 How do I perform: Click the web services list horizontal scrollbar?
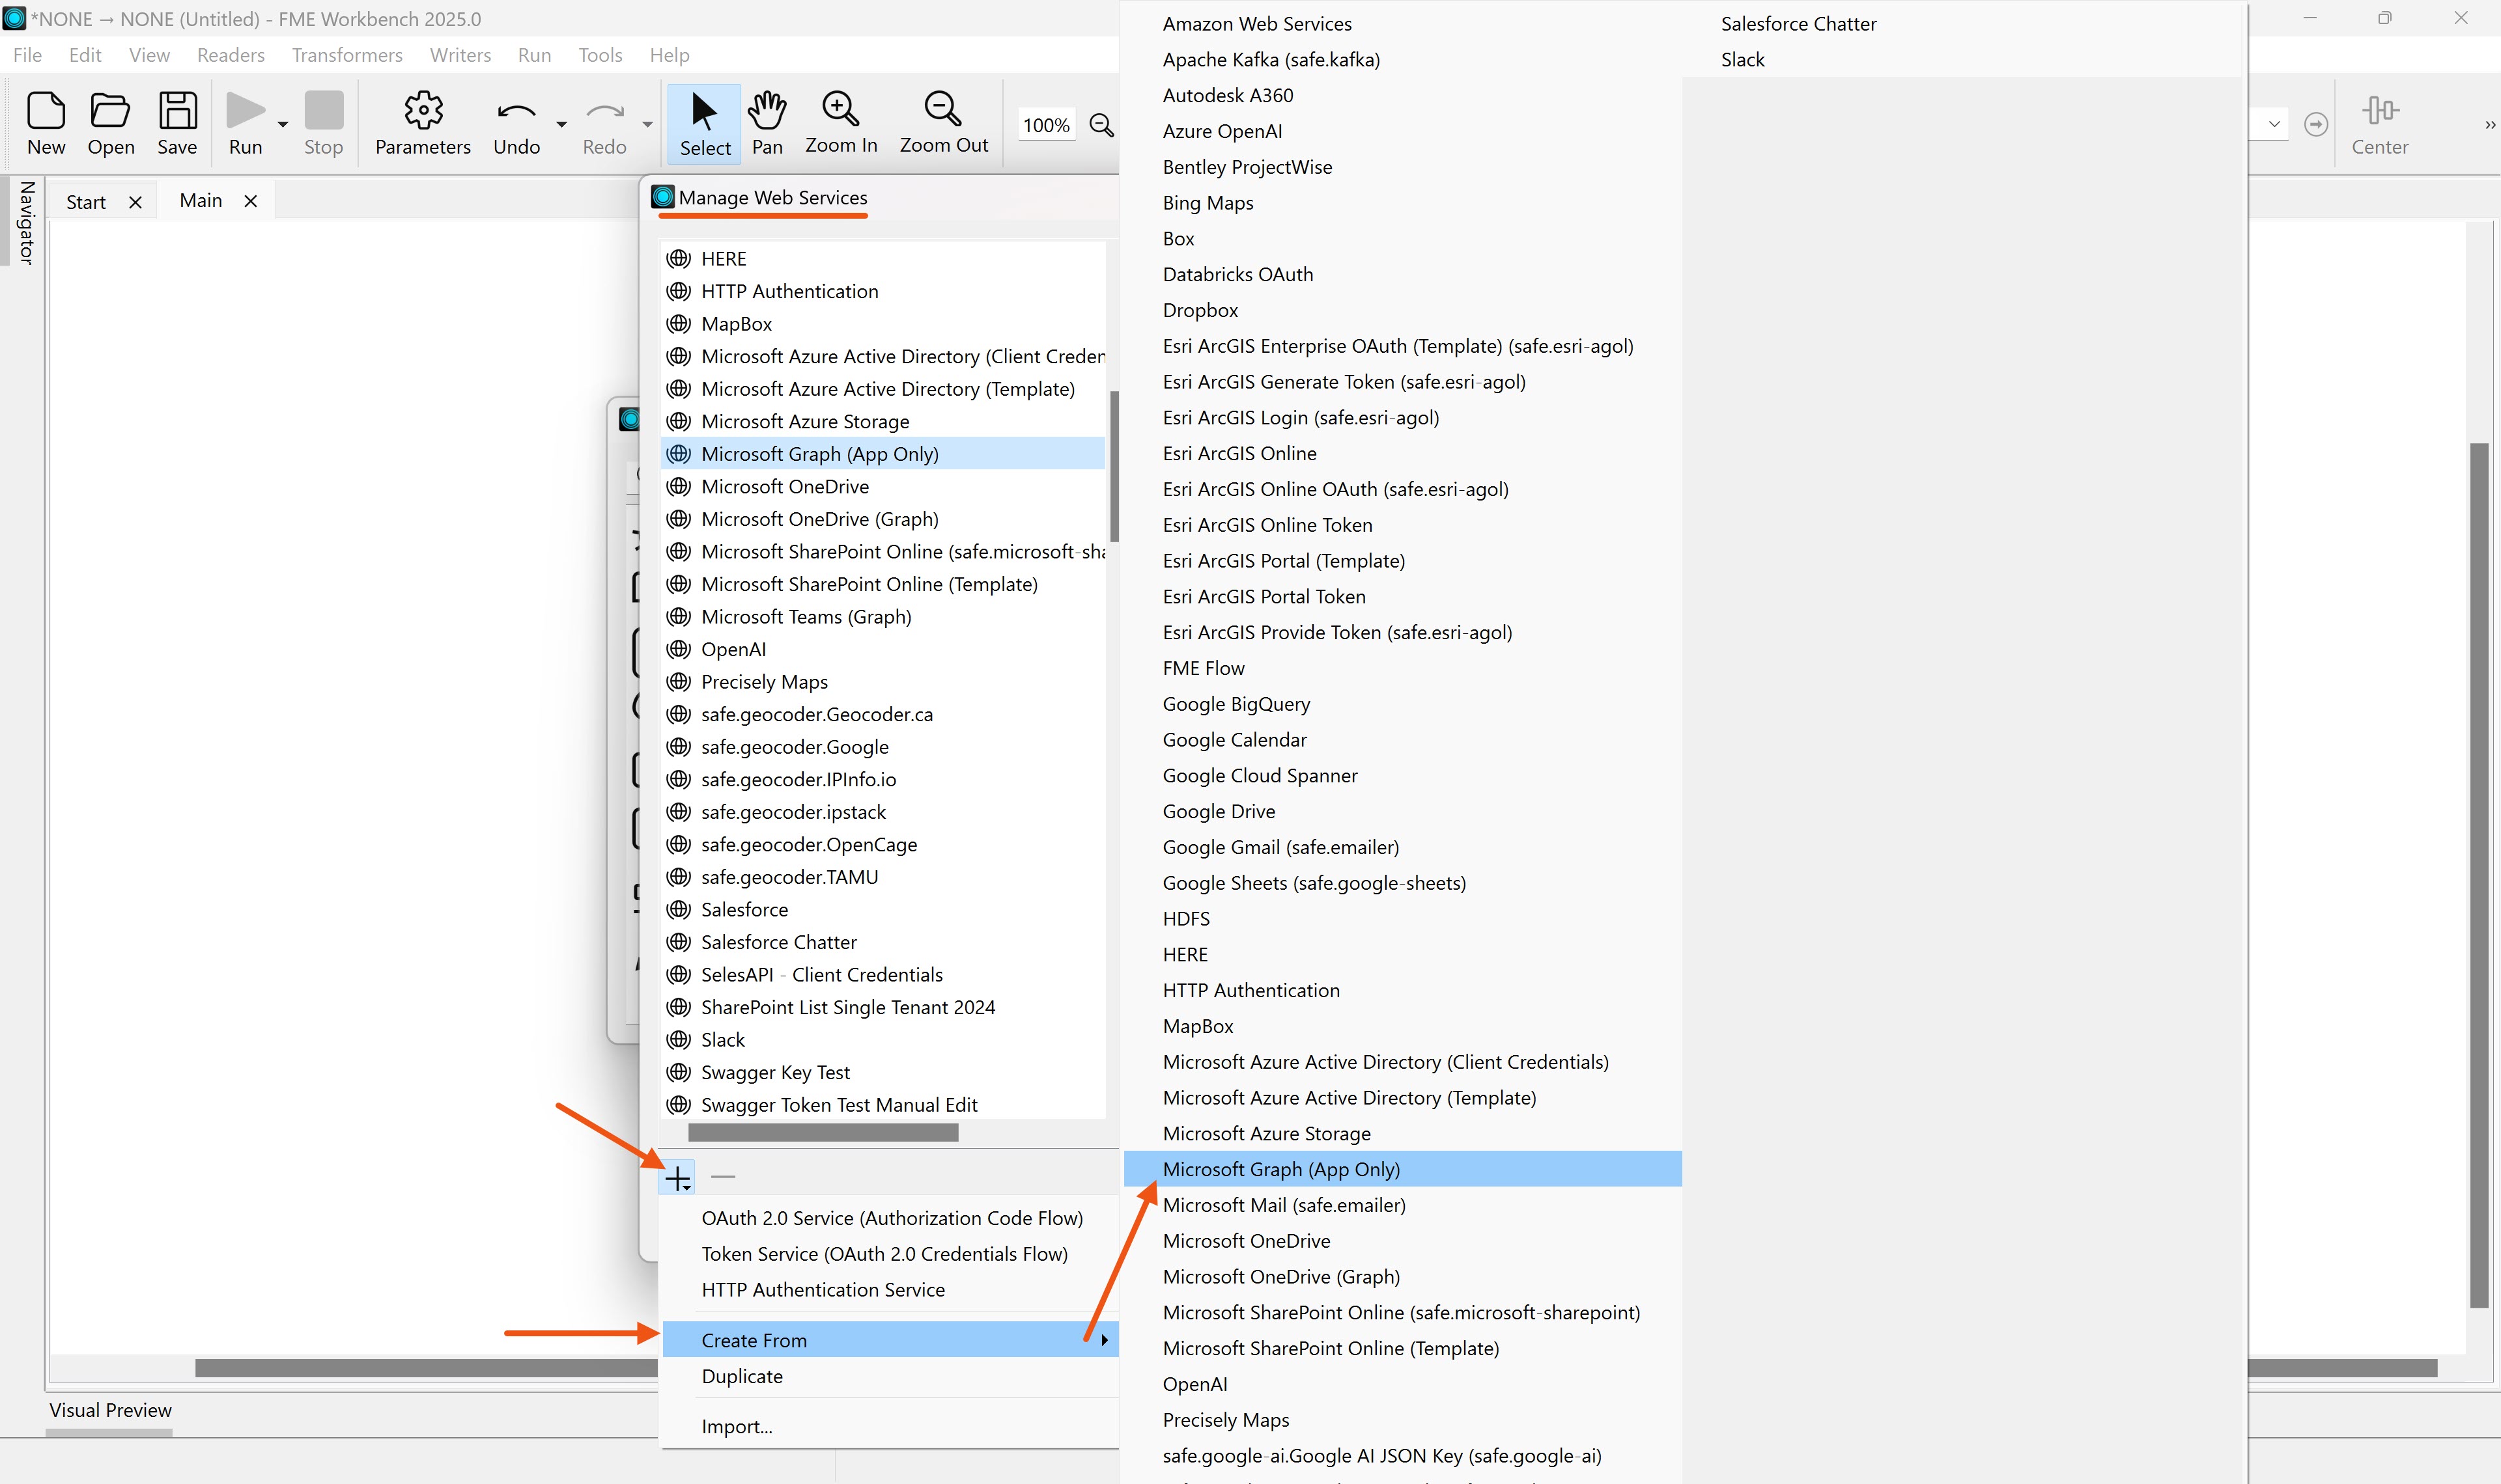(x=823, y=1132)
